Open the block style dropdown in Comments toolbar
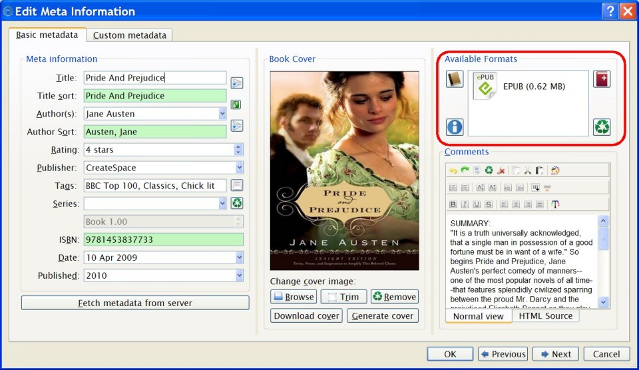The width and height of the screenshot is (639, 370). (535, 188)
